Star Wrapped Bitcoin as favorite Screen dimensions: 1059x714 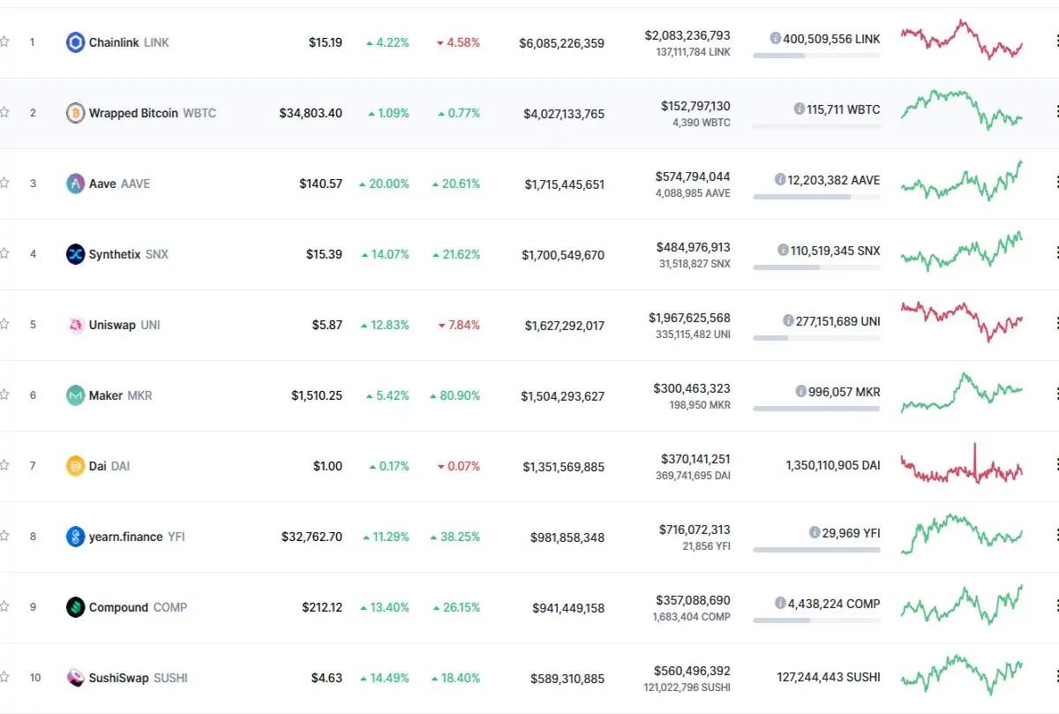[4, 112]
